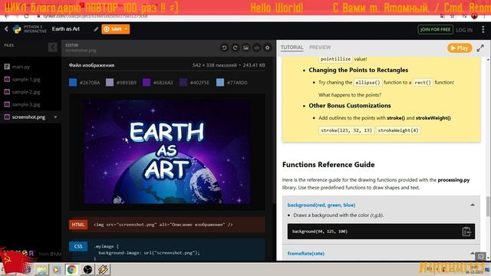Viewport: 491px width, 276px height.
Task: Open the file explorer taskbar icon
Action: (41, 269)
